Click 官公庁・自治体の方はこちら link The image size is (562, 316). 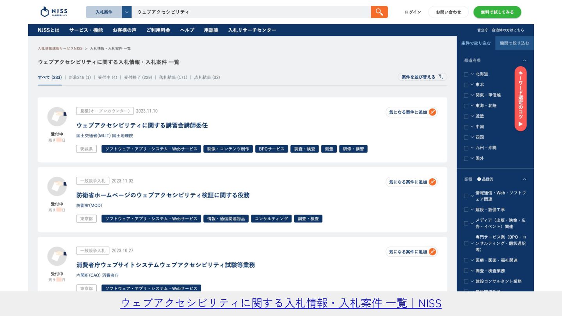[501, 30]
